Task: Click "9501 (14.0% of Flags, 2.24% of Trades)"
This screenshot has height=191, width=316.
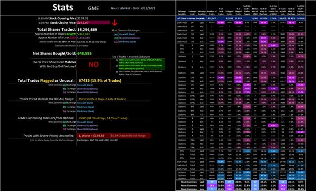Action: [102, 99]
